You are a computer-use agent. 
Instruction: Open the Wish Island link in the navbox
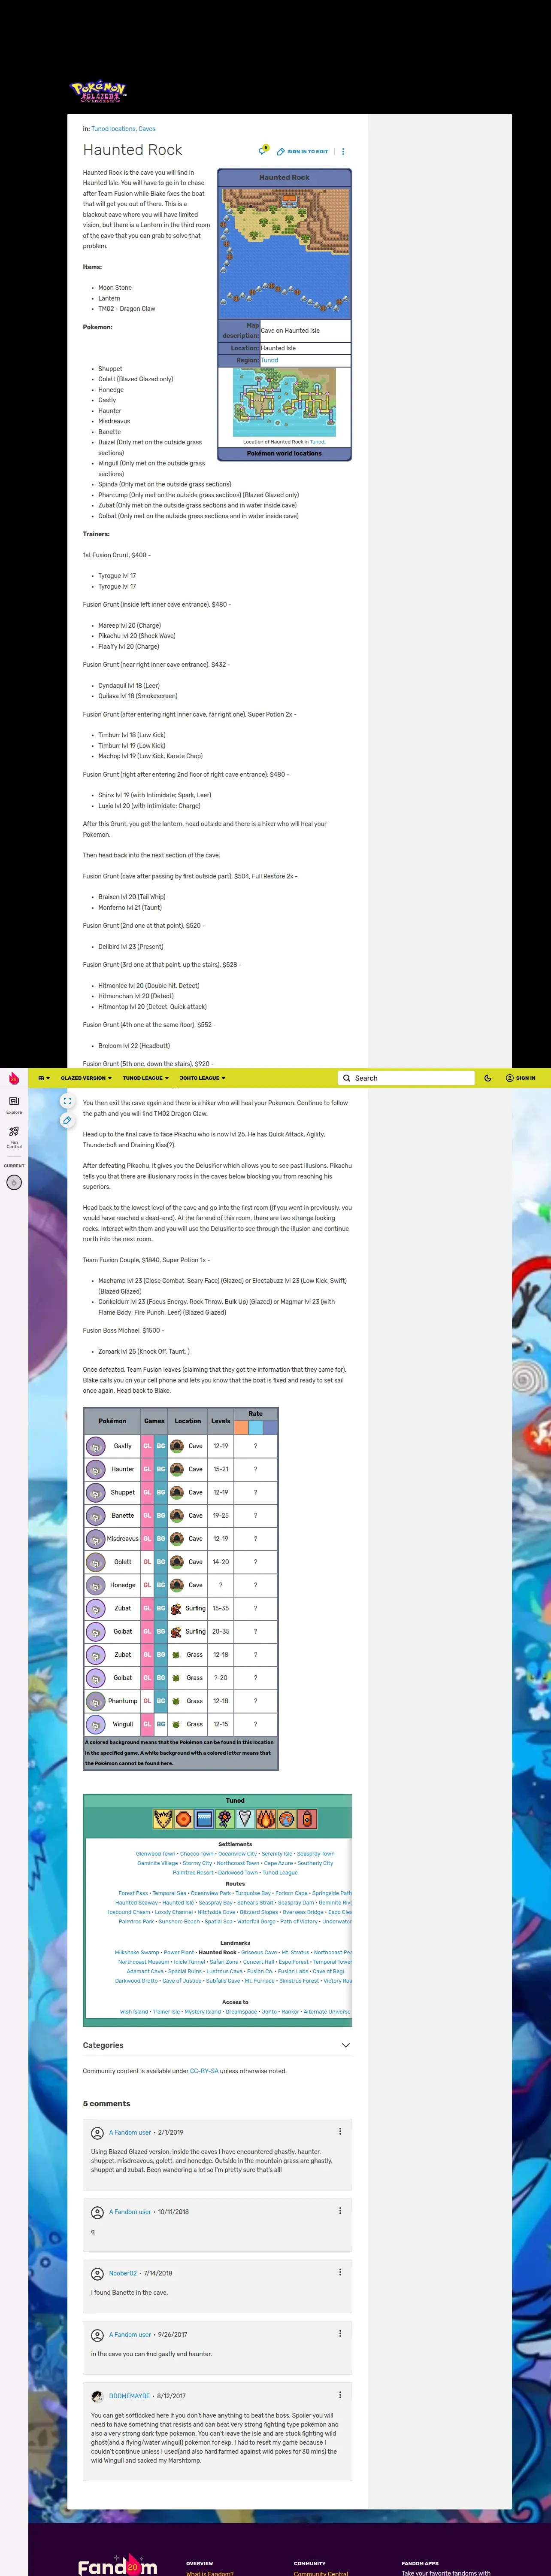point(134,2012)
